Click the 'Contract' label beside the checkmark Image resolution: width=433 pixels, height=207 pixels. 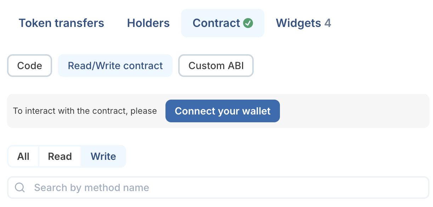click(x=216, y=23)
